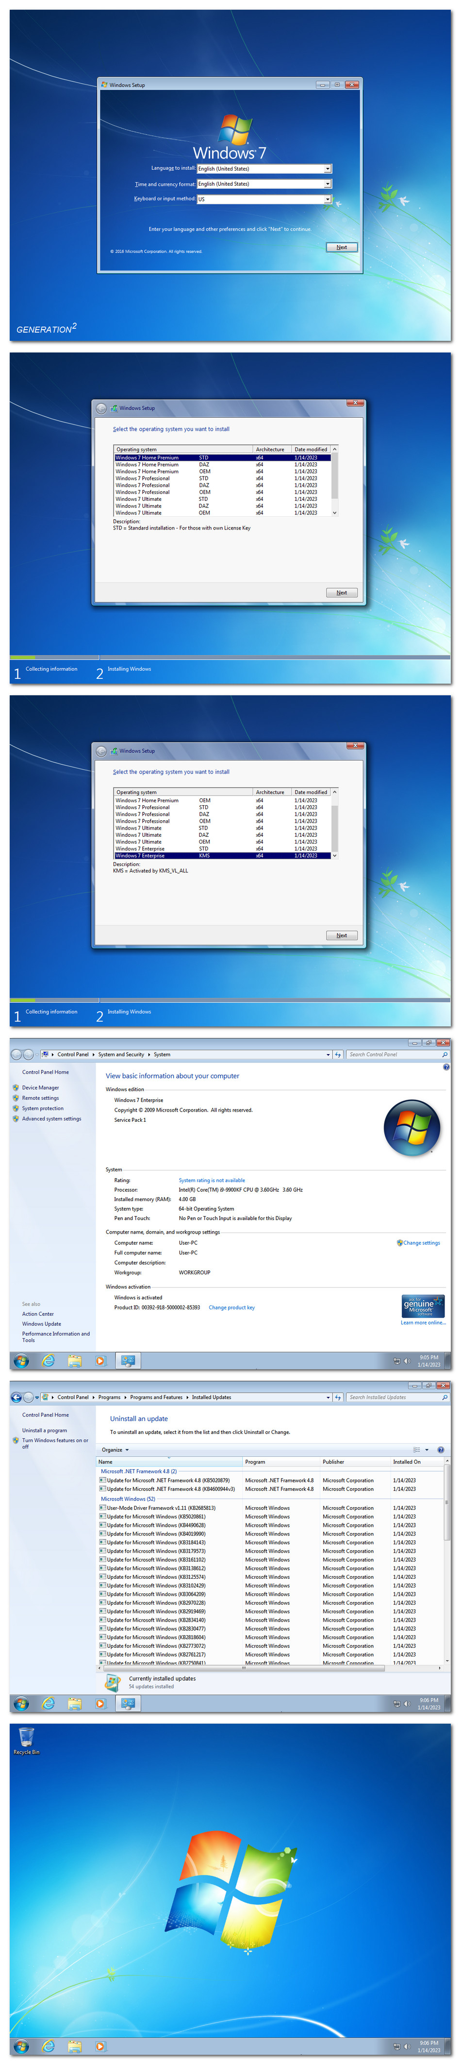The image size is (461, 2065).
Task: Click Next in dialog with Home Premium STD selected
Action: [x=342, y=592]
